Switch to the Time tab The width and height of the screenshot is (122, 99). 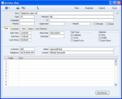(x=6, y=28)
